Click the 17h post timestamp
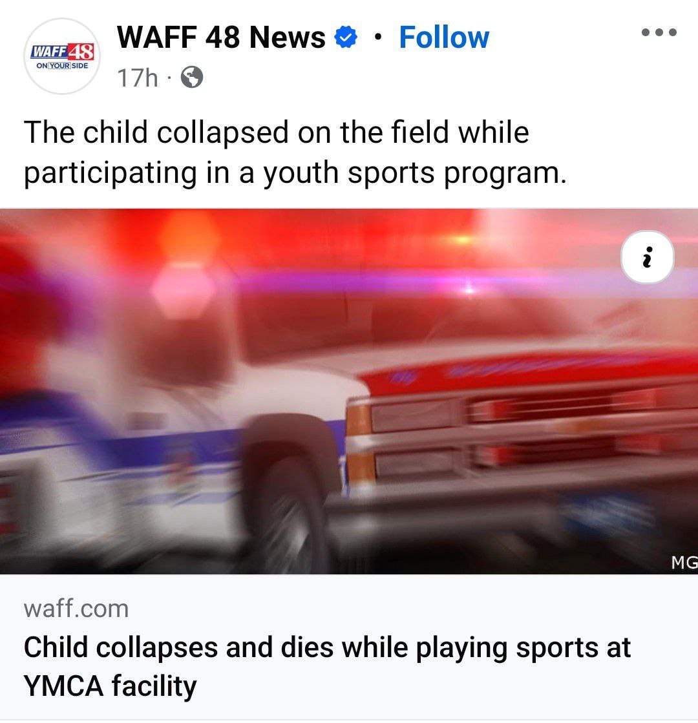 (138, 78)
